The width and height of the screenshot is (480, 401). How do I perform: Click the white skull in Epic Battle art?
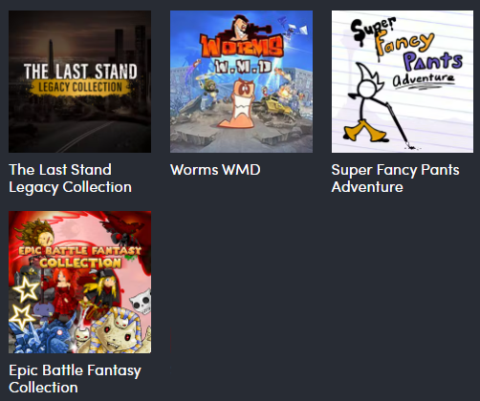click(x=142, y=301)
